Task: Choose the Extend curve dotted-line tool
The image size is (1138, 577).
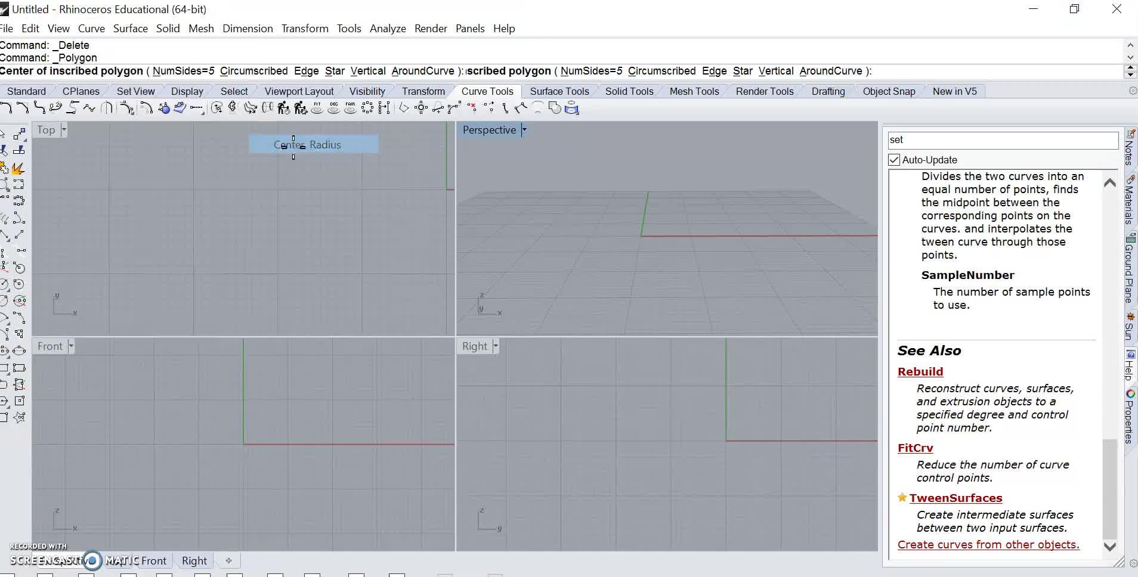Action: point(196,108)
